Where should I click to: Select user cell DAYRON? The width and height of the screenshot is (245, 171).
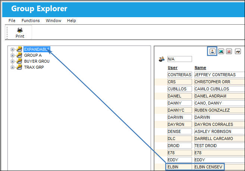click(x=179, y=124)
